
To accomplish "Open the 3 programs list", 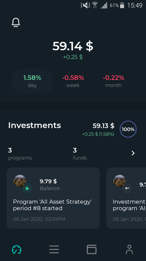I will [20, 154].
